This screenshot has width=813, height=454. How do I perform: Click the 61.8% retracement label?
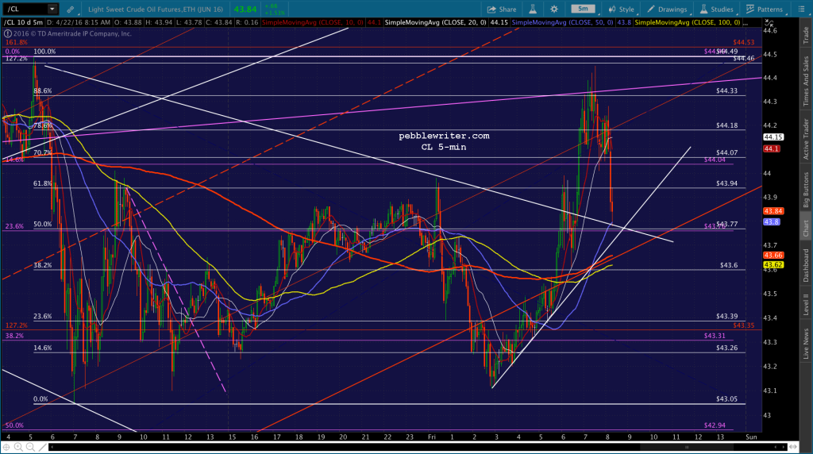43,183
